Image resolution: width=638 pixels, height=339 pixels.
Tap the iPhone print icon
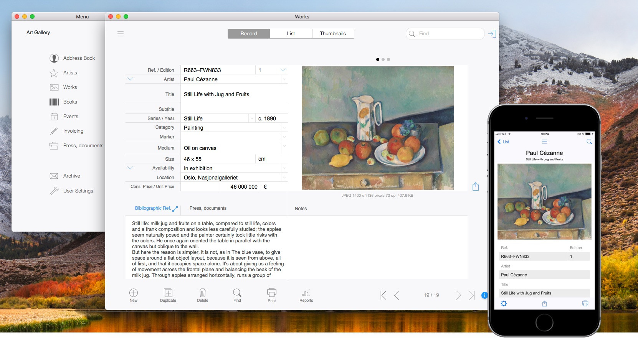pyautogui.click(x=585, y=303)
